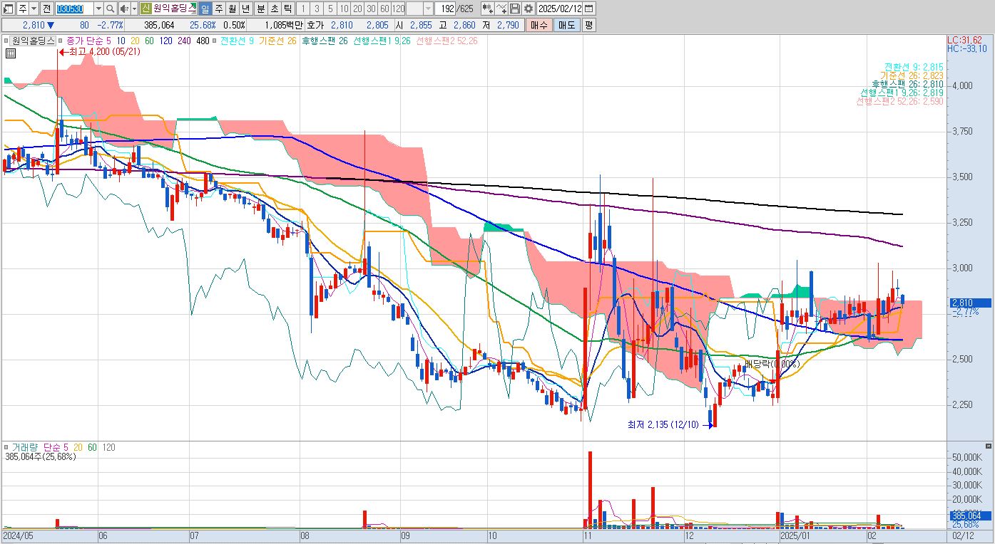Click the 전 button beside the stock code
The image size is (995, 544).
click(x=46, y=9)
